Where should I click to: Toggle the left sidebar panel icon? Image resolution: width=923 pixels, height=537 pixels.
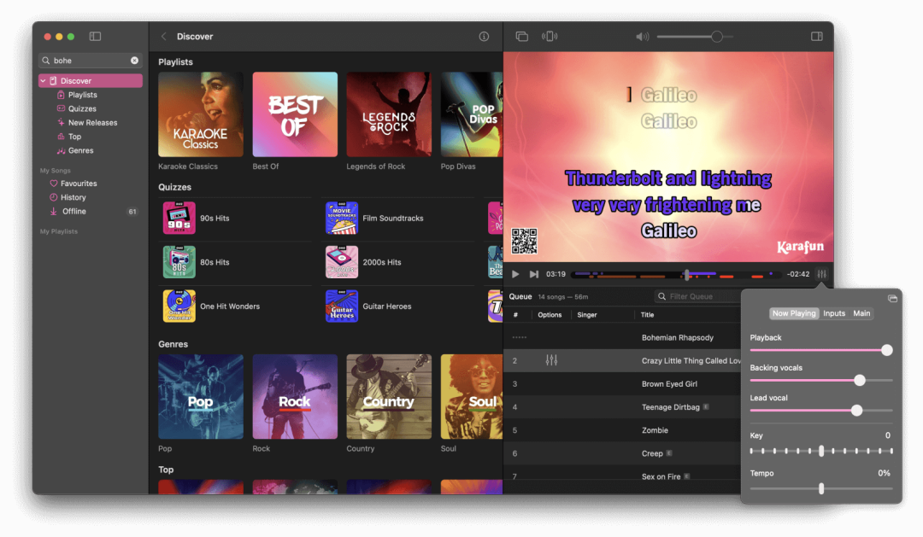(95, 37)
